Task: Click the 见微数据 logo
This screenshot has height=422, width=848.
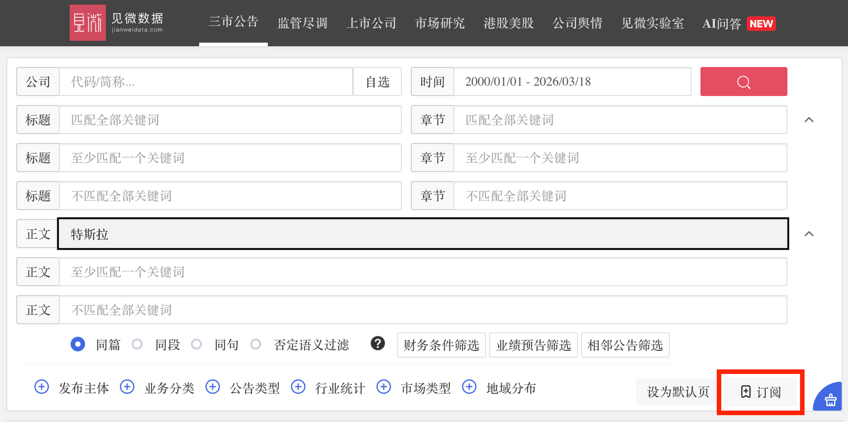Action: click(x=117, y=23)
